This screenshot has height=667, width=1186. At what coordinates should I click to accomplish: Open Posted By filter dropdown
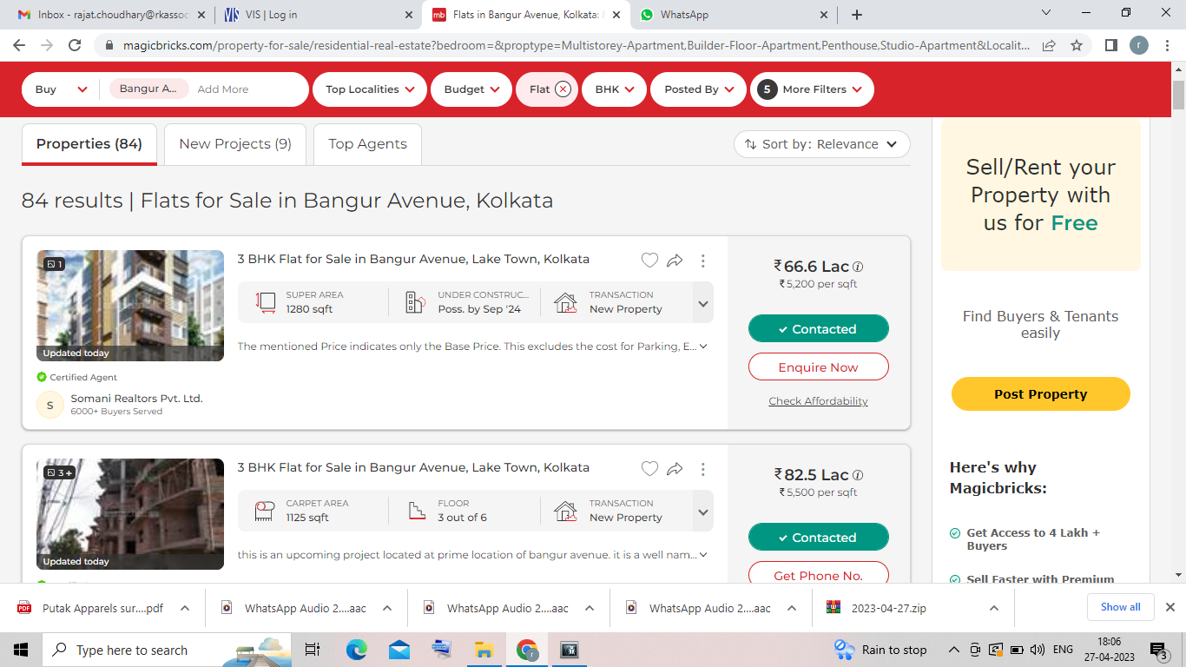(699, 89)
